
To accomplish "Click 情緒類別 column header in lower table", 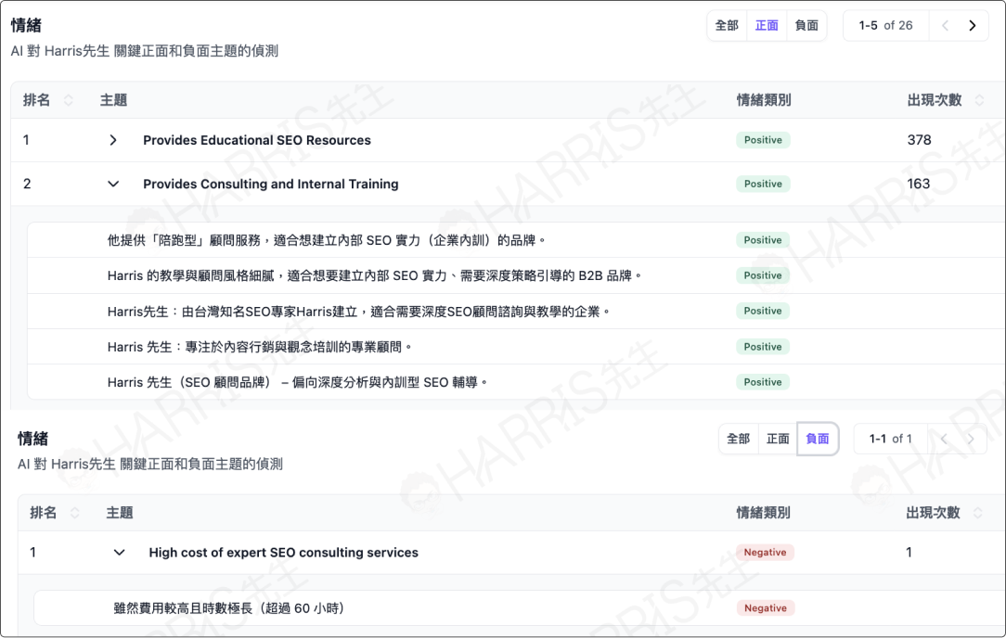I will click(763, 513).
